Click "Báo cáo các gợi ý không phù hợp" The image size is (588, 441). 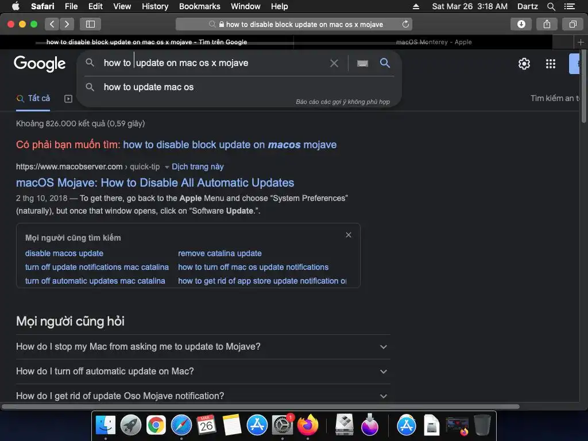pos(343,102)
